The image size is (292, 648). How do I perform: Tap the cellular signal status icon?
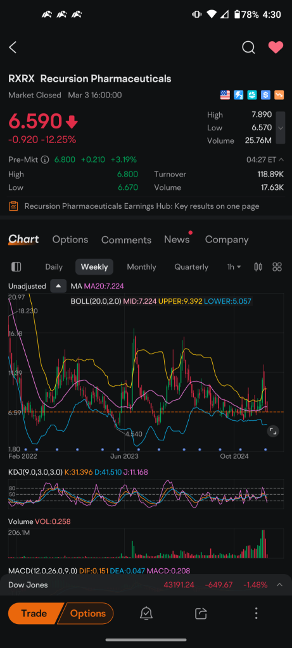pos(224,15)
